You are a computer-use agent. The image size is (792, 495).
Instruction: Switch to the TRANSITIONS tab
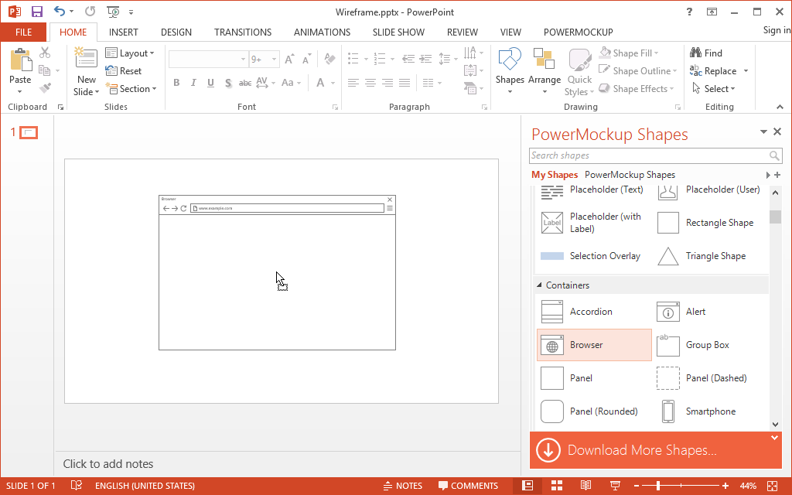(242, 32)
